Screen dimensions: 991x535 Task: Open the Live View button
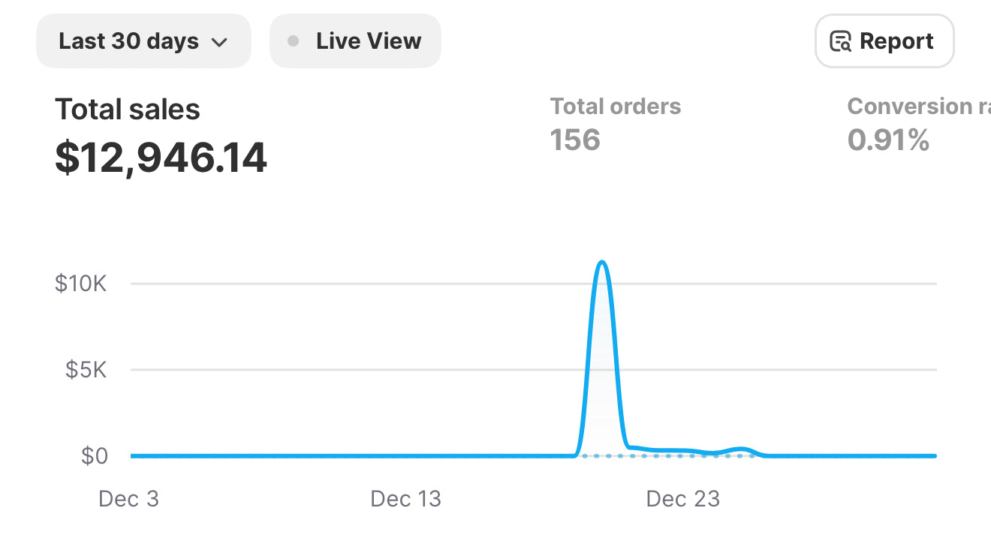click(355, 41)
